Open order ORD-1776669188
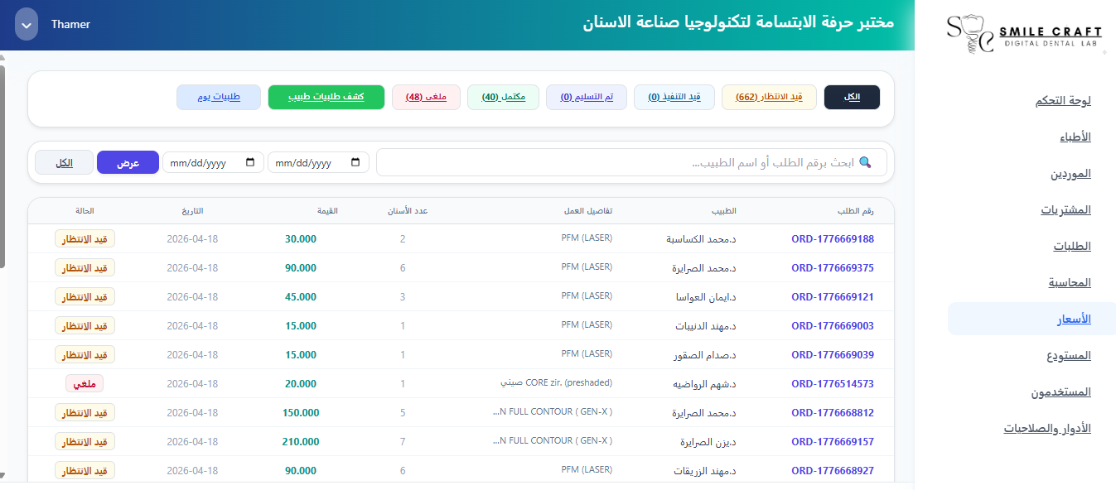 [x=833, y=239]
